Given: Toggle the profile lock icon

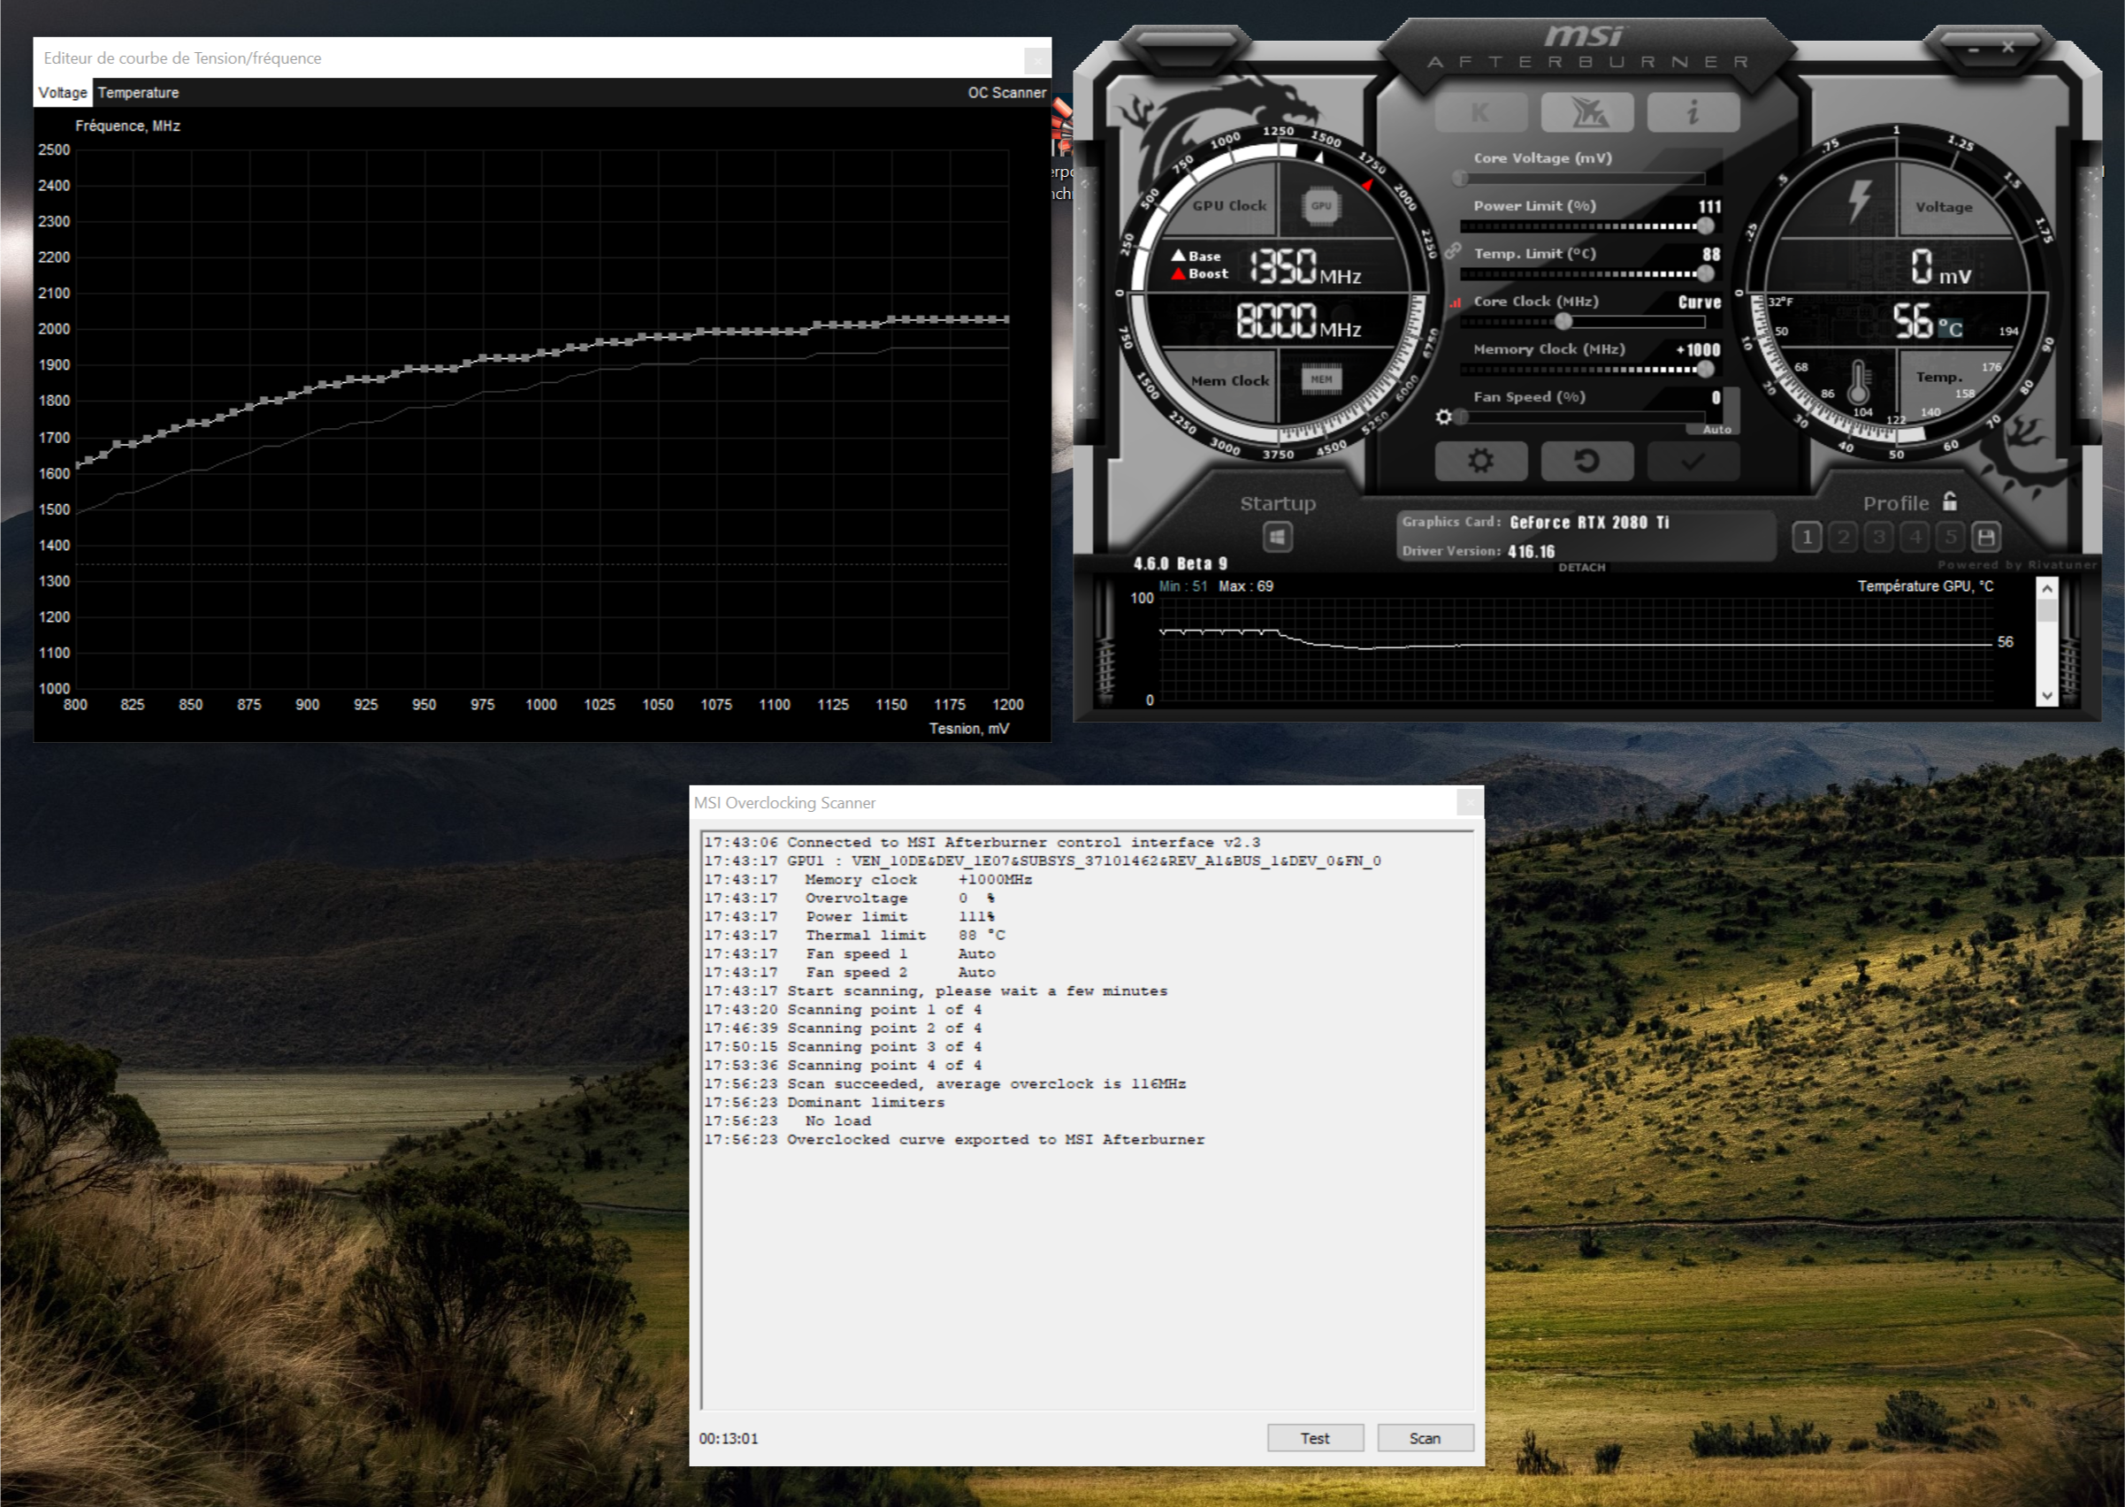Looking at the screenshot, I should coord(1950,502).
